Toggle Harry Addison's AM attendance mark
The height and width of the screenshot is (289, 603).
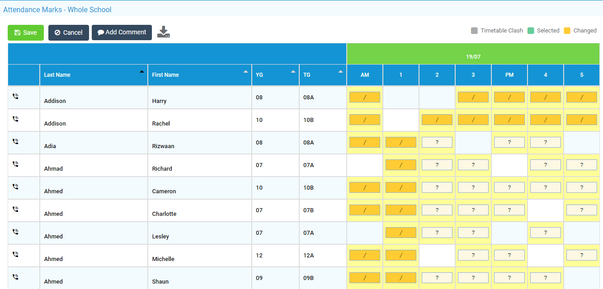(x=364, y=97)
